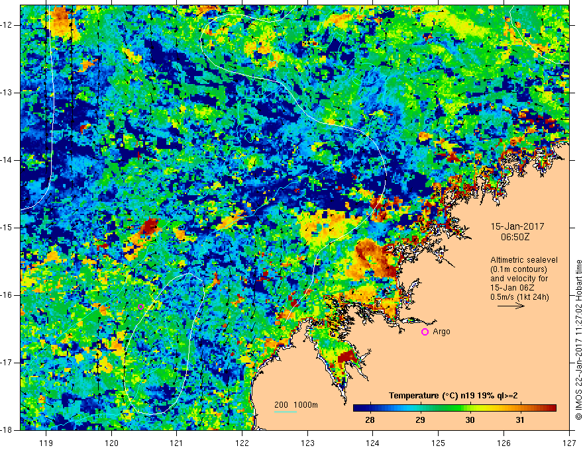583x450 pixels.
Task: Click latitude axis label '-18'
Action: tap(7, 430)
